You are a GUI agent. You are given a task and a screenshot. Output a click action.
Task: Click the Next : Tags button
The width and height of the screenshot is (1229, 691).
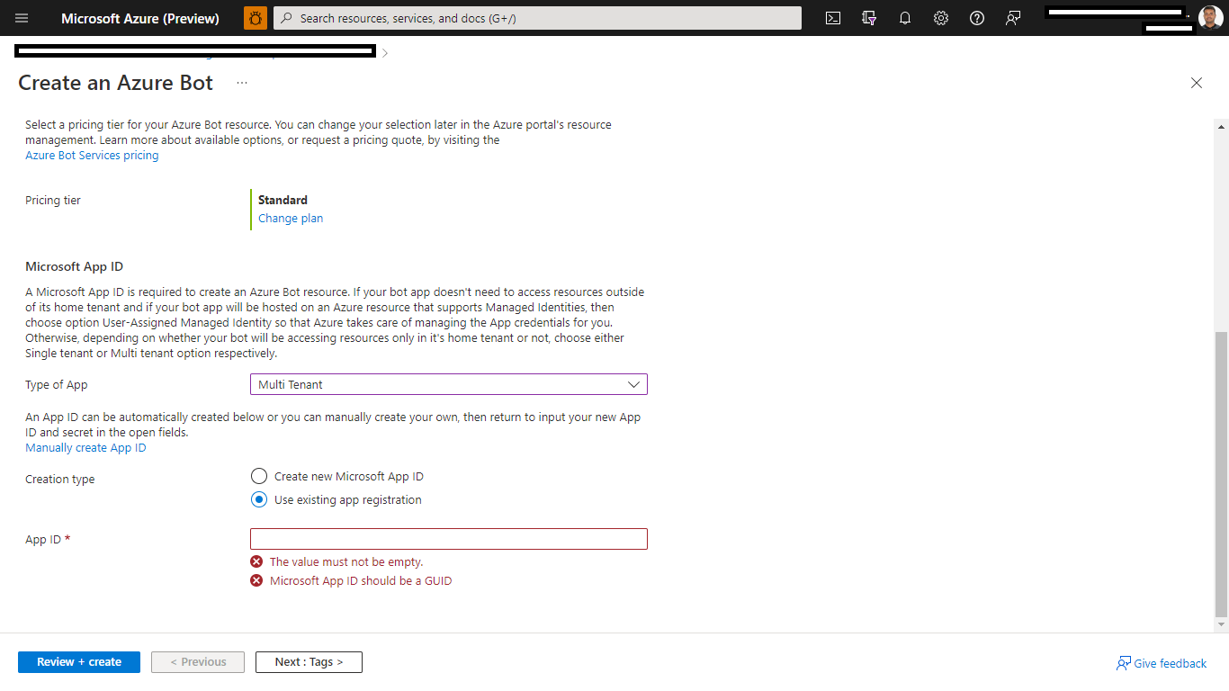[x=309, y=662]
